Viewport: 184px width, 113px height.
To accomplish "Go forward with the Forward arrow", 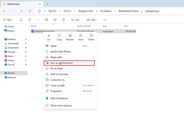I will click(13, 11).
